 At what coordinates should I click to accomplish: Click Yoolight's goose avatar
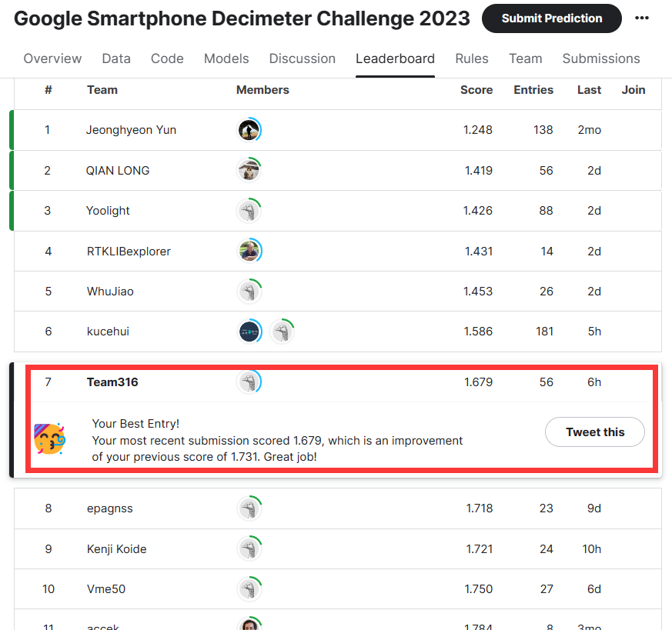249,211
